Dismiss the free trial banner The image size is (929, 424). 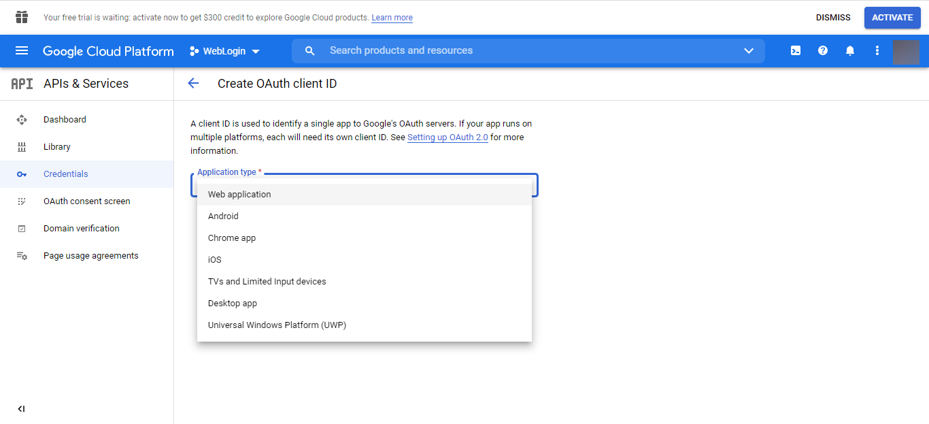833,18
